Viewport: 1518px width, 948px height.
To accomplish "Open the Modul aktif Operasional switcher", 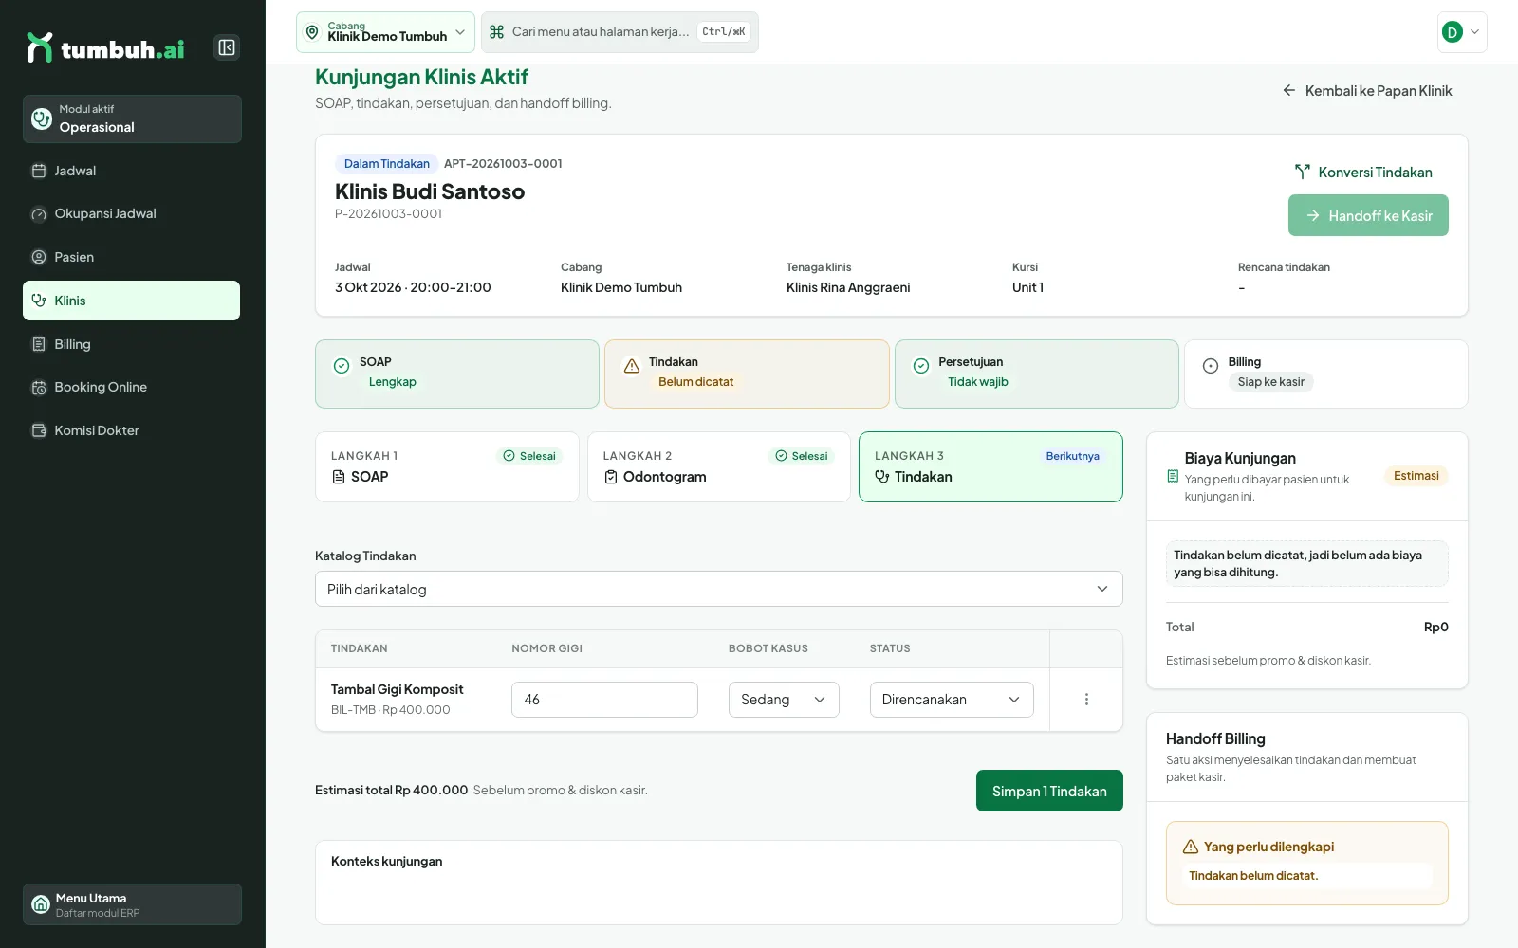I will click(132, 118).
